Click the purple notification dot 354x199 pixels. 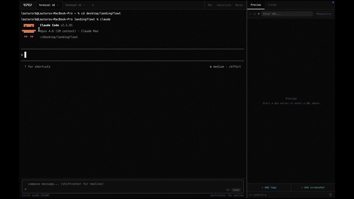(x=333, y=2)
